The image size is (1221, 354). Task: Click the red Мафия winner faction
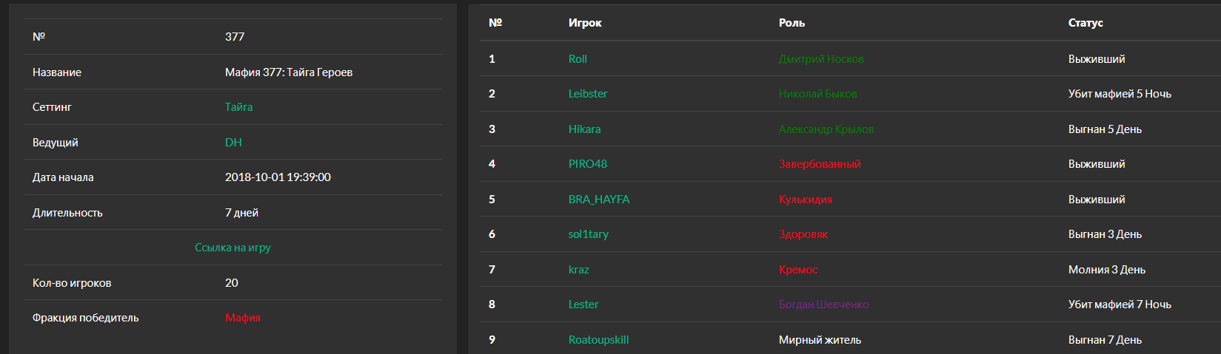pyautogui.click(x=243, y=318)
